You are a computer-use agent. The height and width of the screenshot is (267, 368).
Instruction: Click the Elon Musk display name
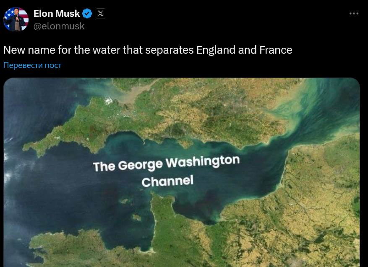click(x=57, y=13)
